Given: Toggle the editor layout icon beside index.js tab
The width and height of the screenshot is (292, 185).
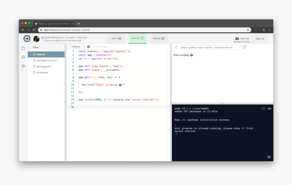Looking at the screenshot, I should (x=89, y=47).
